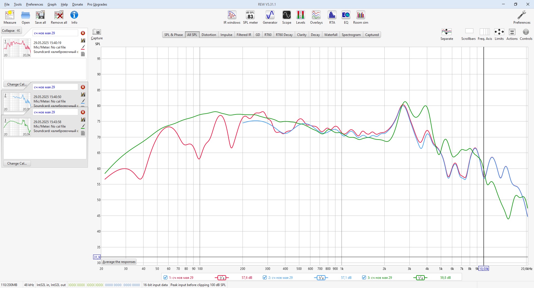Open the Pro Upgrades menu

point(97,4)
